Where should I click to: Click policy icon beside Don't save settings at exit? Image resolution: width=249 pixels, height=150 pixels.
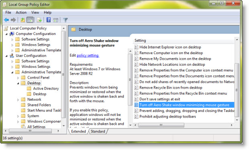136,99
